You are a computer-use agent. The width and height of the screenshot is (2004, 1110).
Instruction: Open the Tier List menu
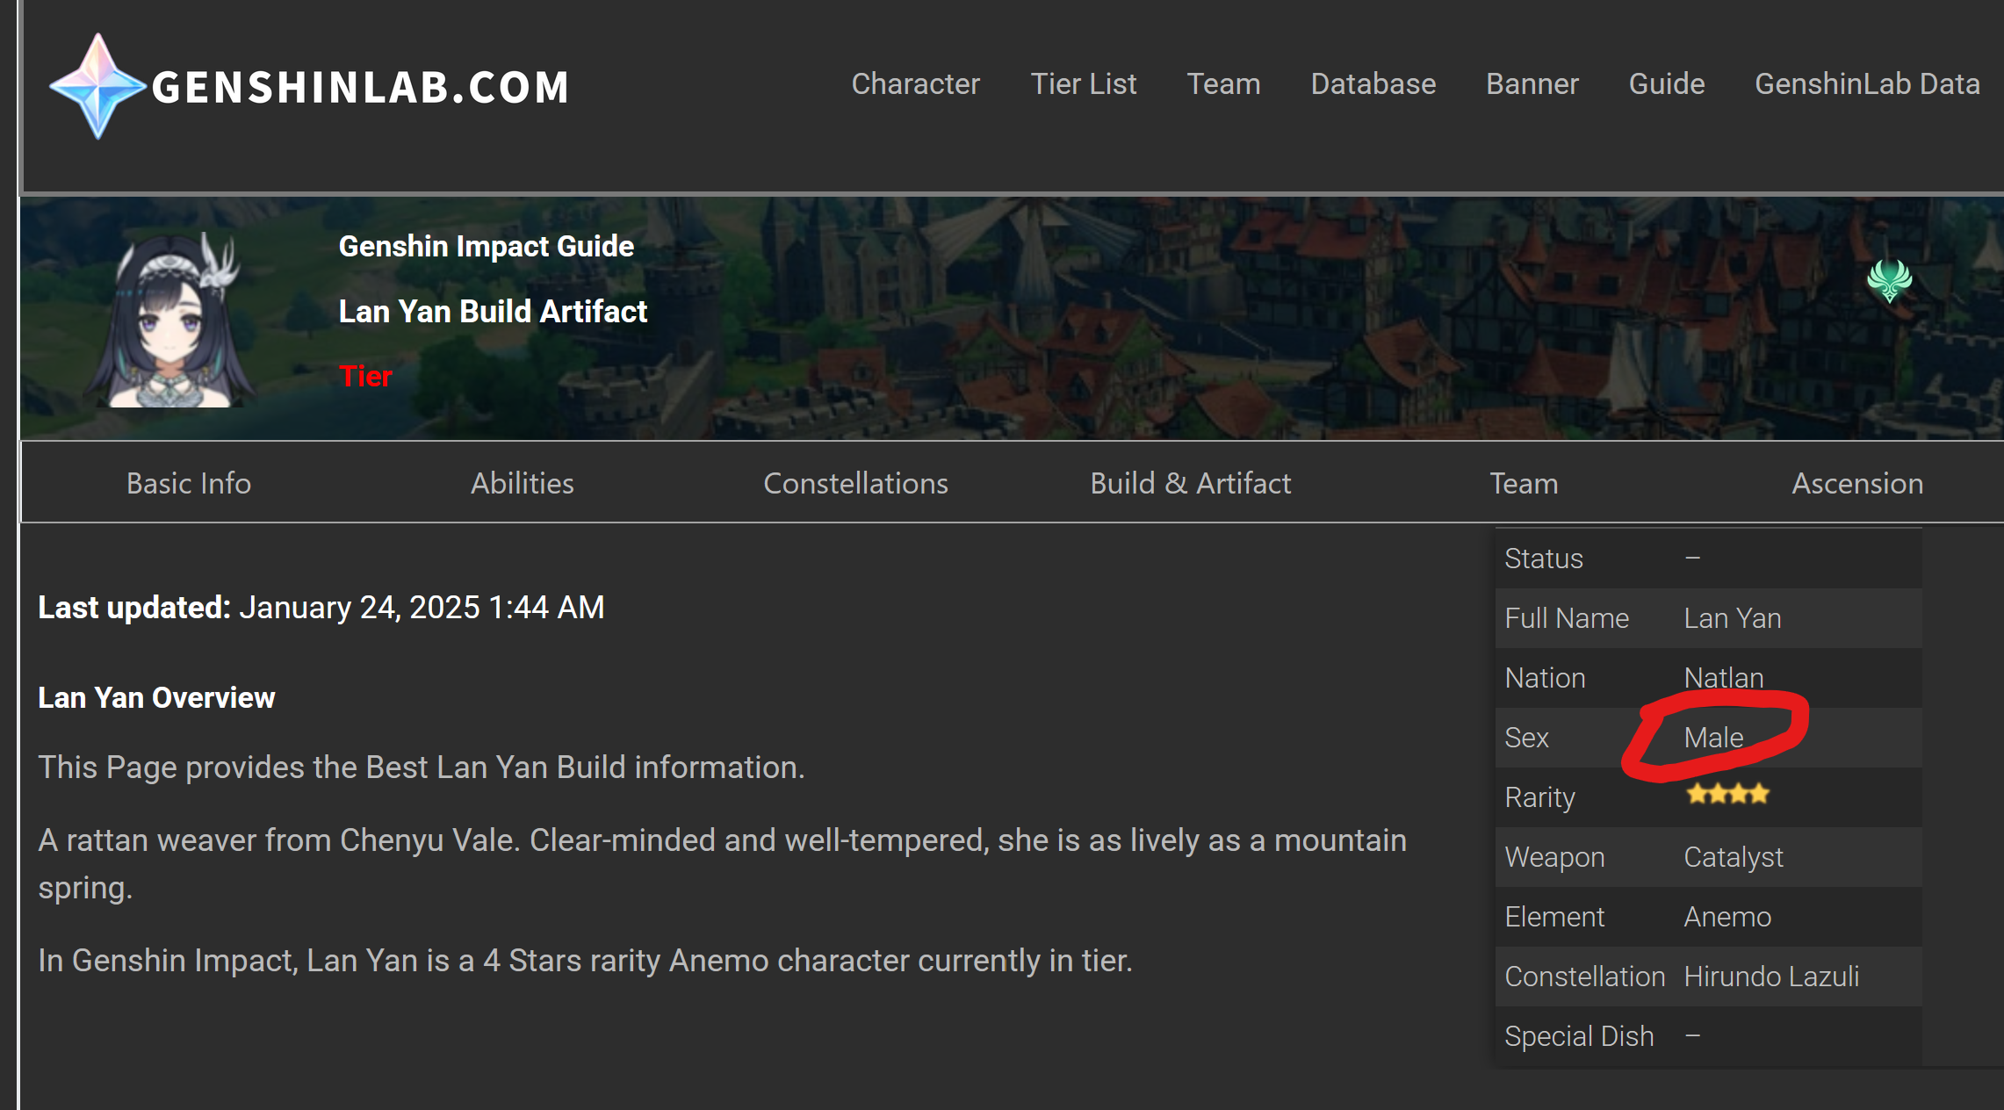tap(1083, 84)
